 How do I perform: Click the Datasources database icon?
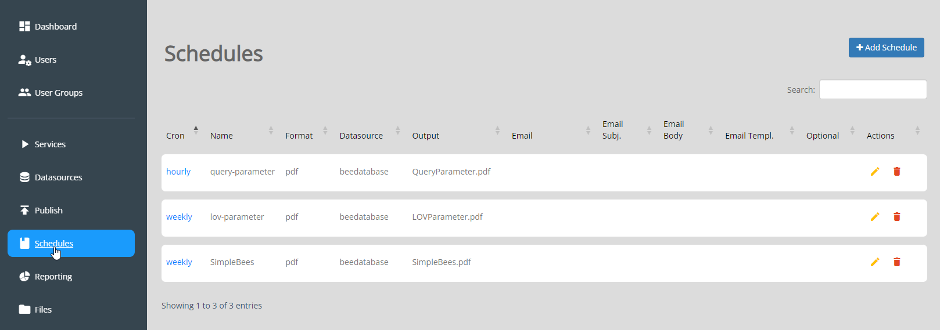[24, 177]
